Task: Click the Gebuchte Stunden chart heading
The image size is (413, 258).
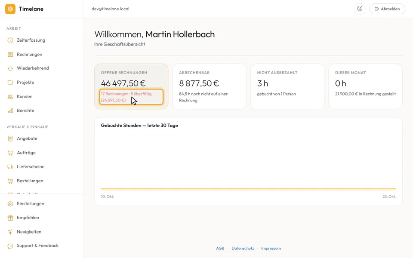Action: point(139,126)
